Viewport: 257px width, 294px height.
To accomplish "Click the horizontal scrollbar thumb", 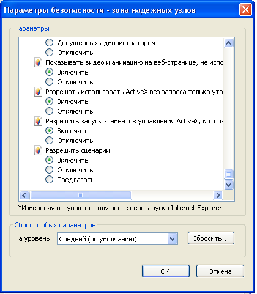I will coord(81,196).
